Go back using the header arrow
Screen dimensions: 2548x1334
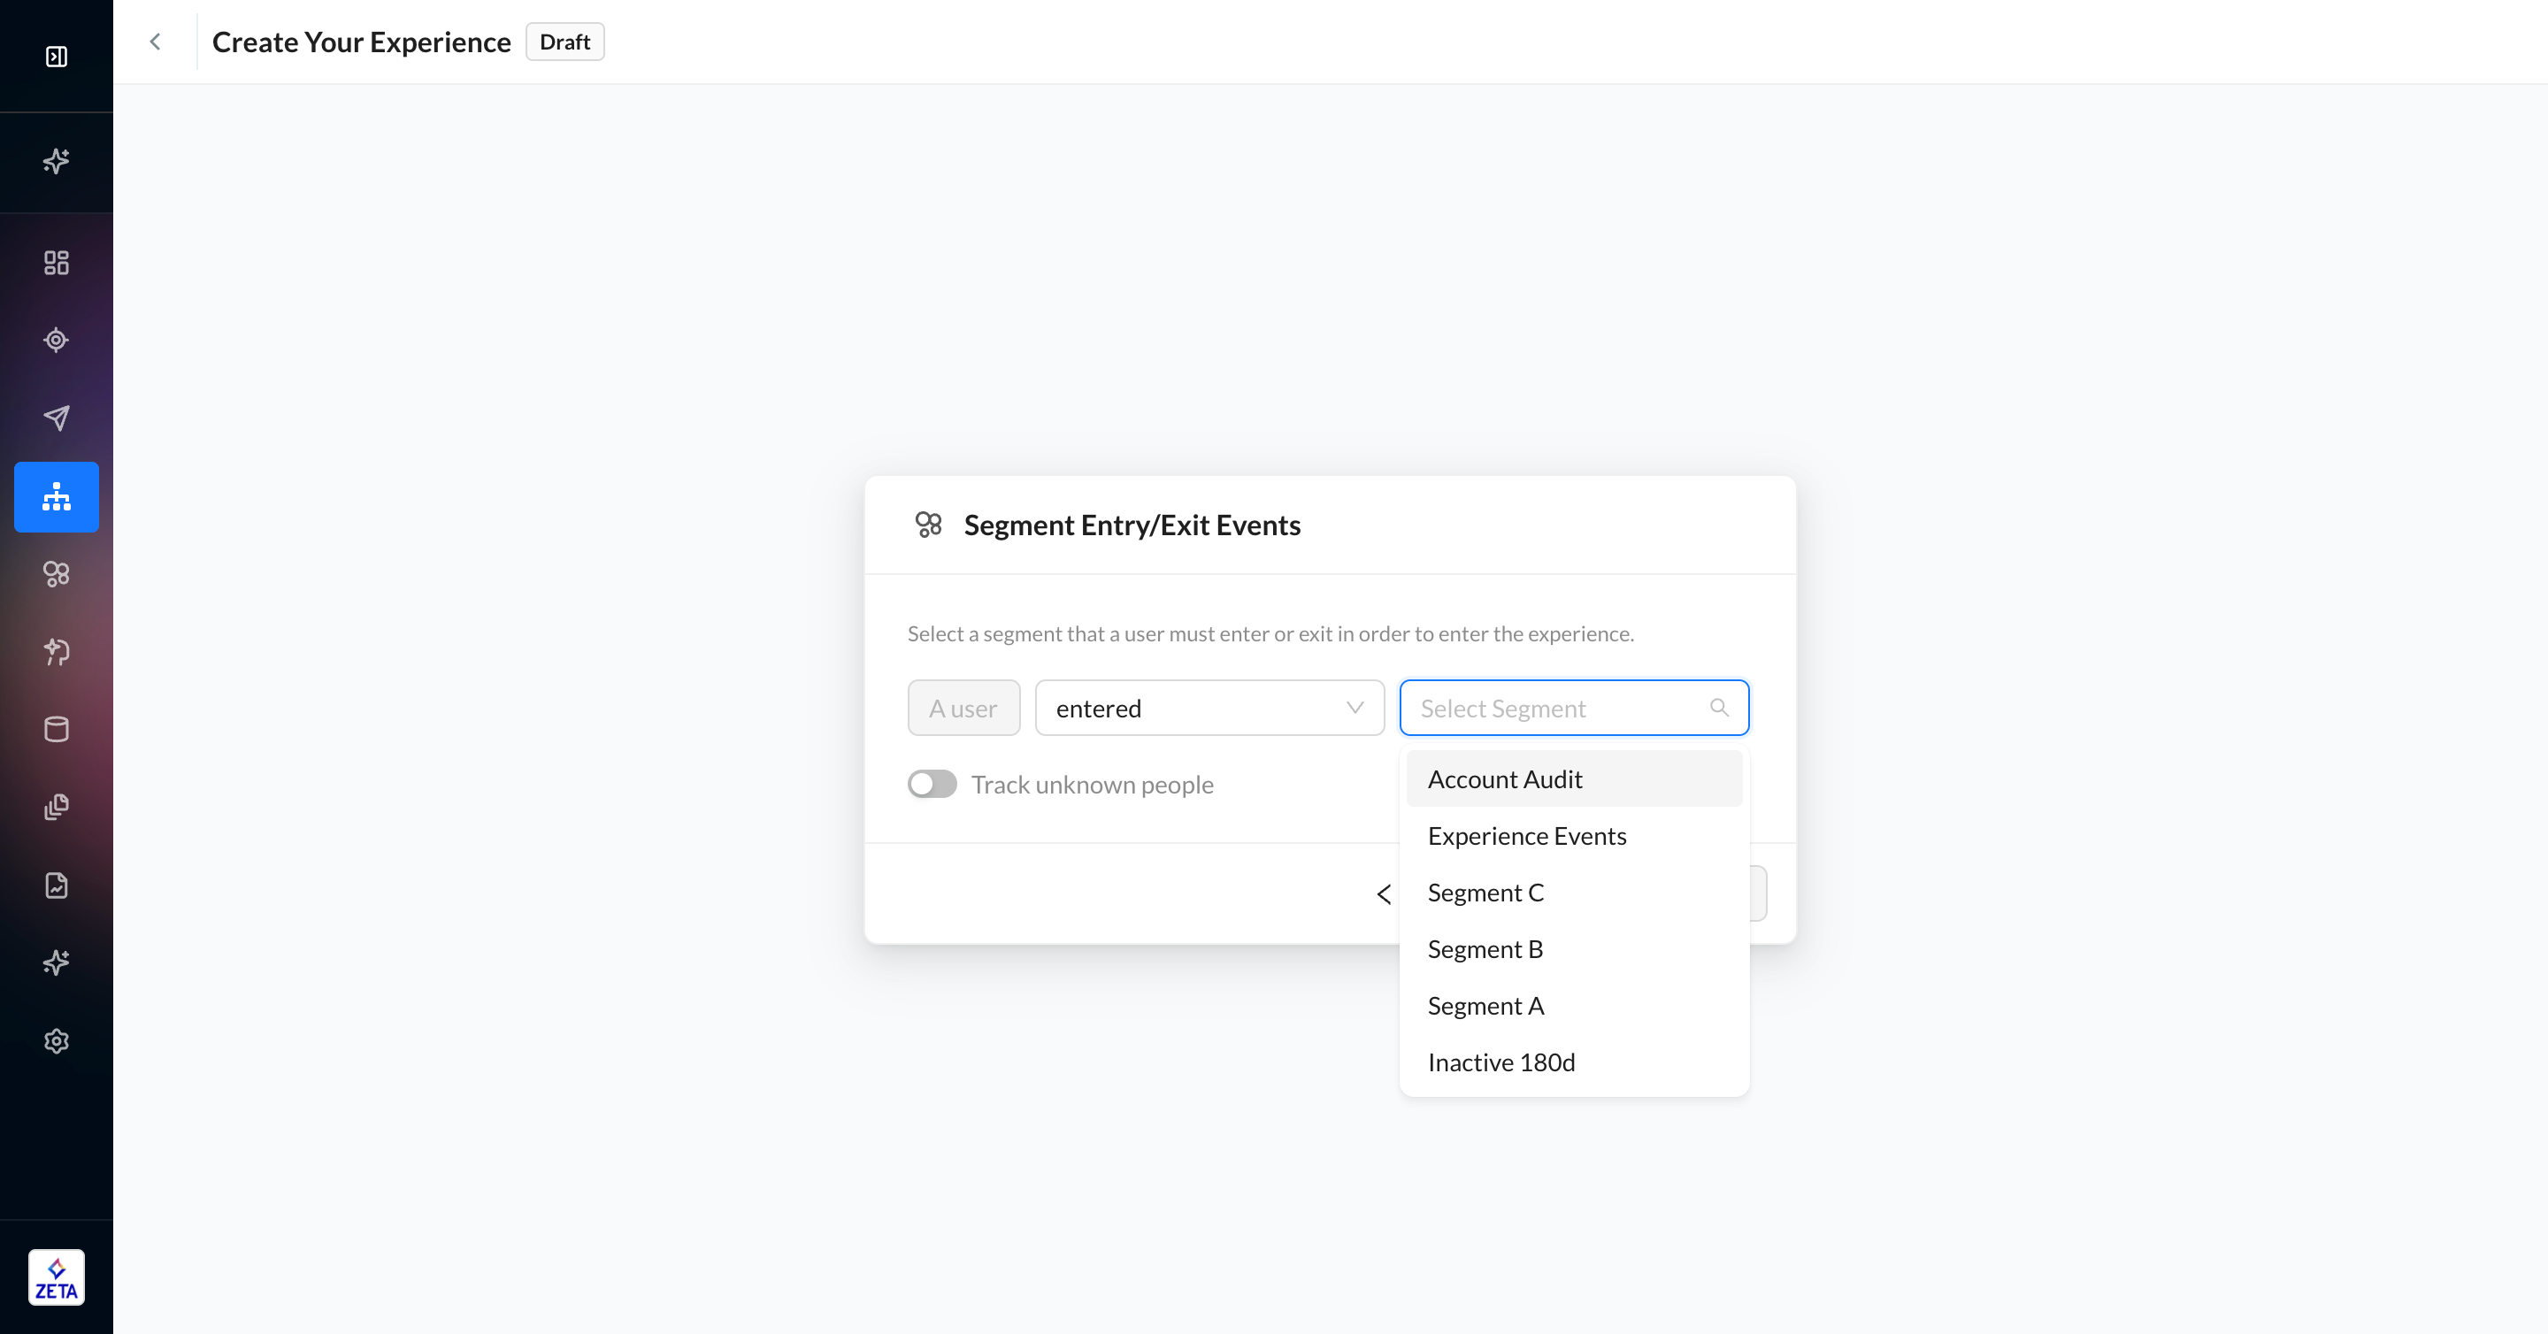[x=156, y=42]
